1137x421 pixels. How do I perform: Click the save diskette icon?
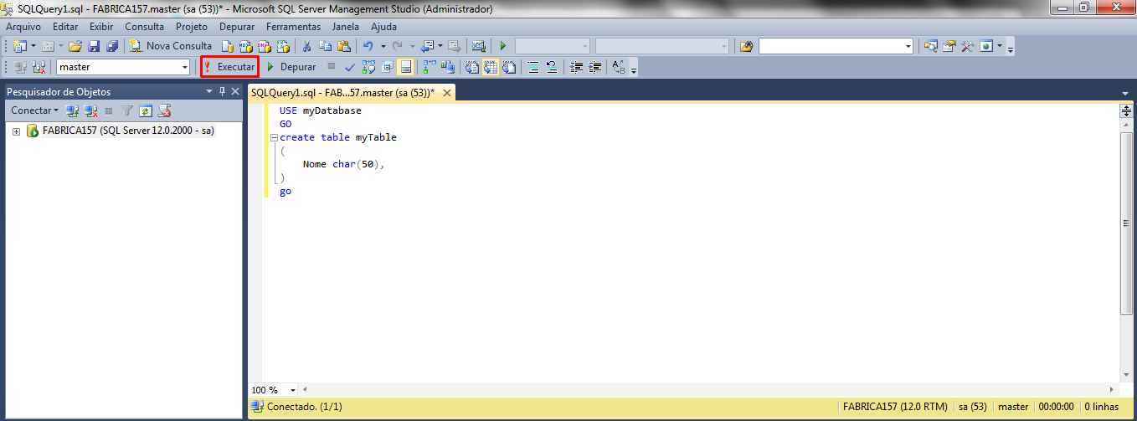pos(94,46)
